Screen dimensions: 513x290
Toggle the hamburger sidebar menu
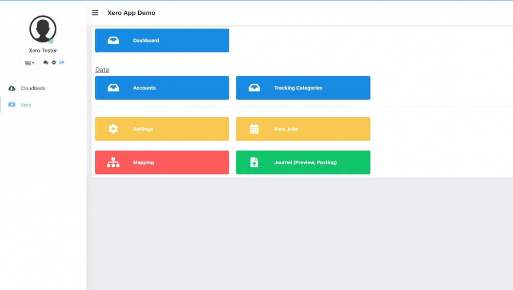click(95, 13)
